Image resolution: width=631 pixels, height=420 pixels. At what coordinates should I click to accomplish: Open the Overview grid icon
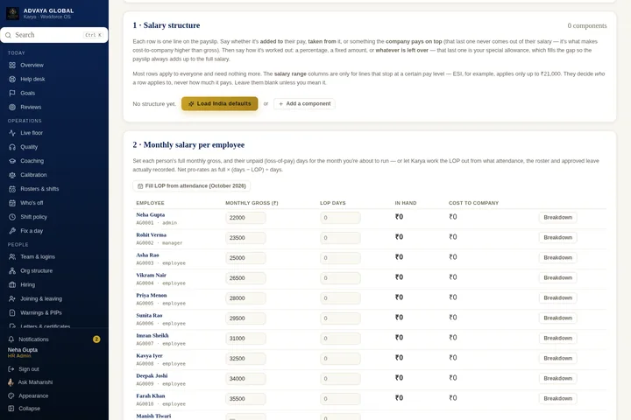[12, 65]
